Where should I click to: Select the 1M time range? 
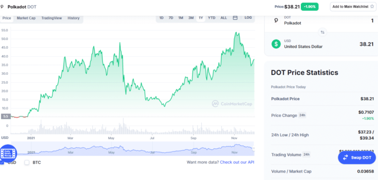[181, 18]
